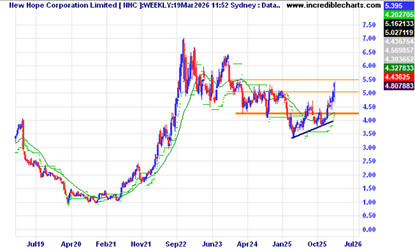Screen dimensions: 415x251
Task: Click the Jun23 date axis label
Action: [x=212, y=244]
